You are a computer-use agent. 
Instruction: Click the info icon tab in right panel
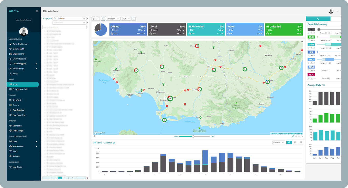318,19
